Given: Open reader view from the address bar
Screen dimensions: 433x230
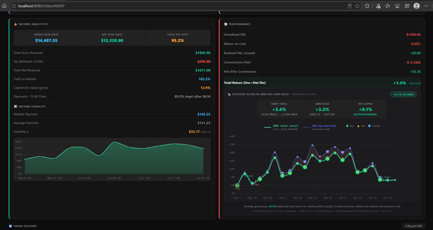Looking at the screenshot, I should pyautogui.click(x=350, y=6).
